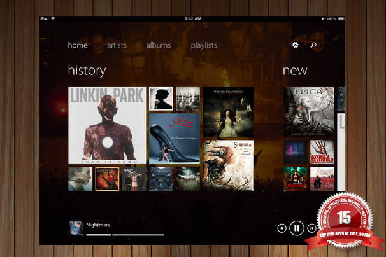
Task: Open the Within Temptation album cover
Action: coord(228,112)
